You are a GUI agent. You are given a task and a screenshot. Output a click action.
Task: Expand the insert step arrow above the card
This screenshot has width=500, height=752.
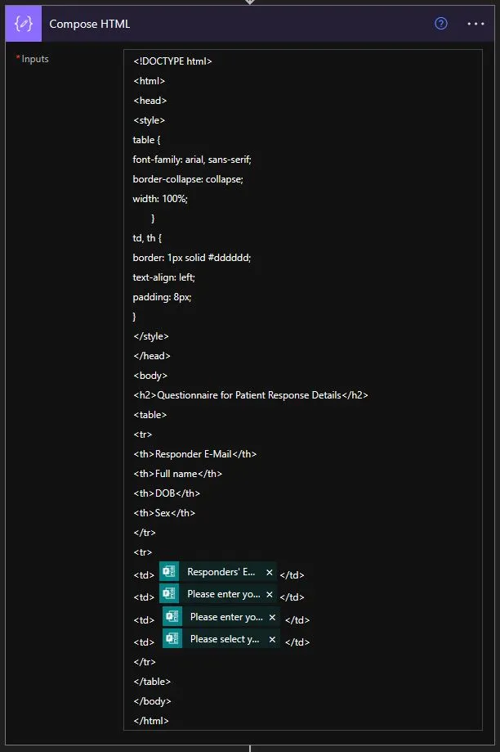click(x=250, y=3)
